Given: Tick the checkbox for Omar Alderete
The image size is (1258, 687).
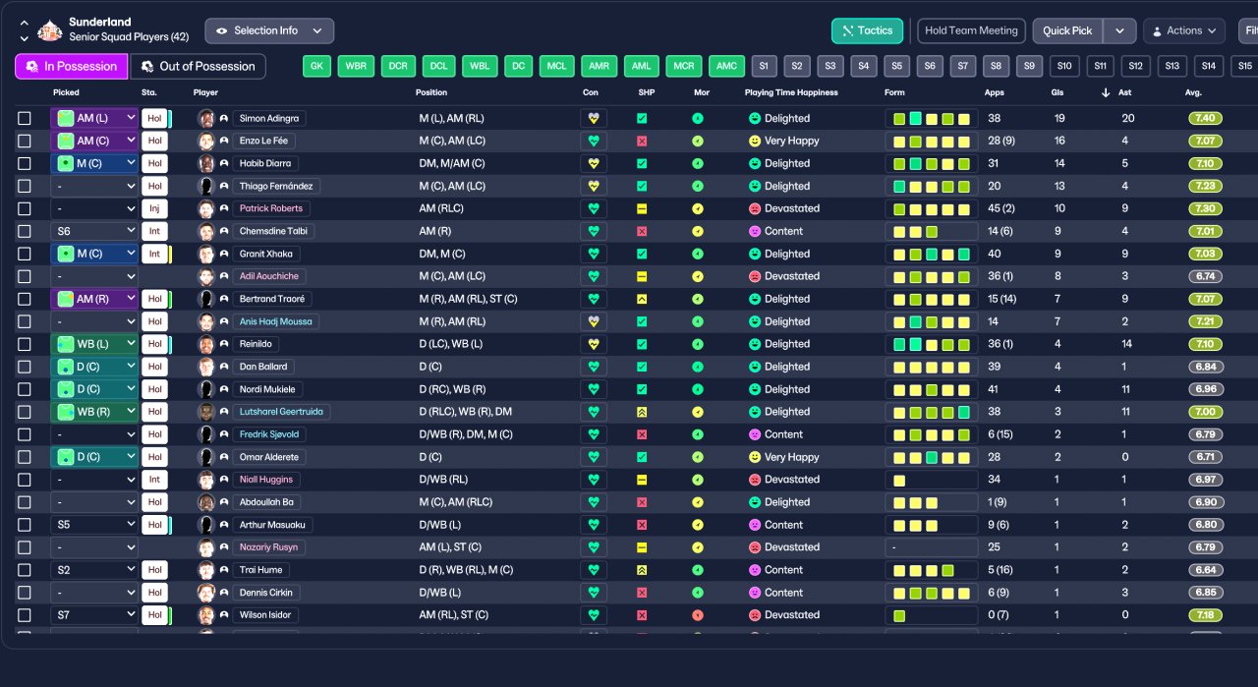Looking at the screenshot, I should pos(25,457).
